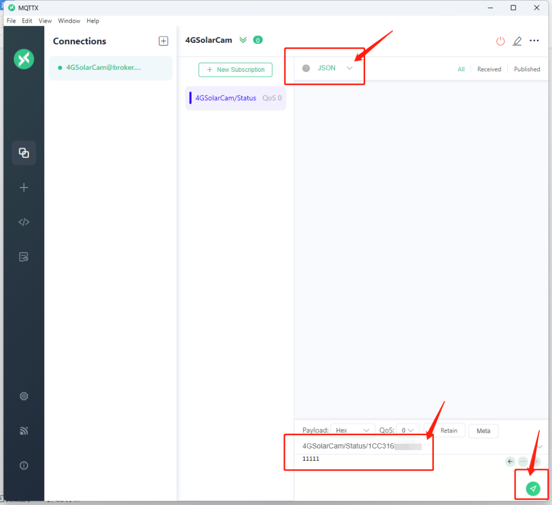Send message with green paper plane button

[533, 489]
